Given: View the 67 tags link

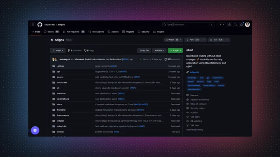Looking at the screenshot, I should click(x=89, y=50).
